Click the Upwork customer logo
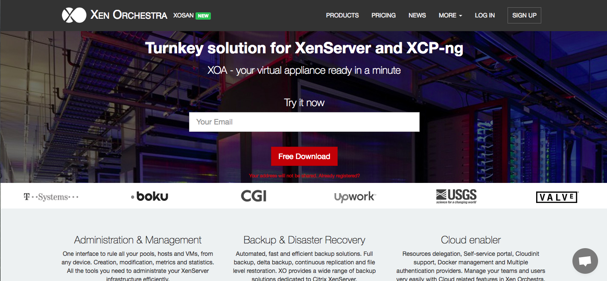The width and height of the screenshot is (607, 281). [355, 197]
